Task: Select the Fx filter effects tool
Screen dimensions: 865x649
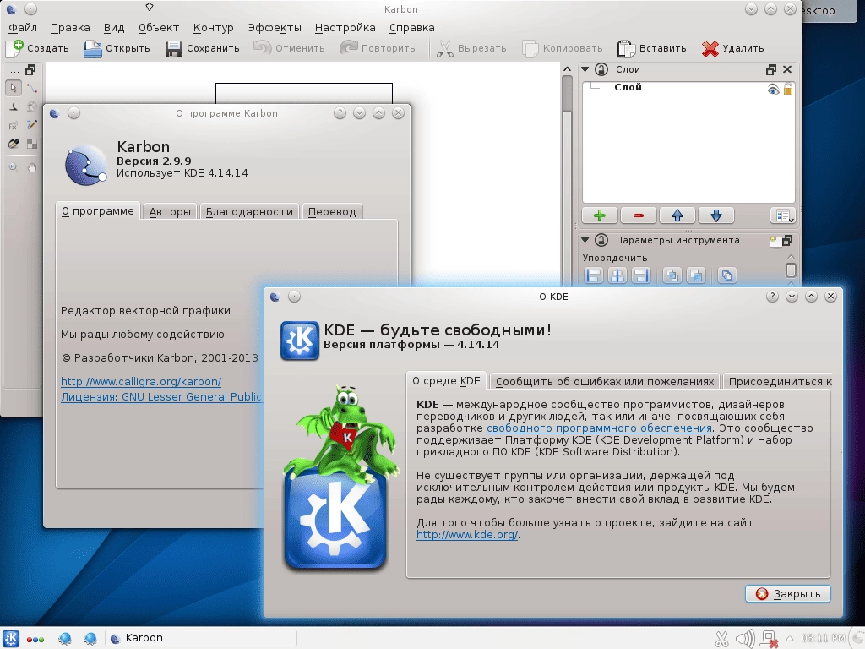Action: click(14, 125)
